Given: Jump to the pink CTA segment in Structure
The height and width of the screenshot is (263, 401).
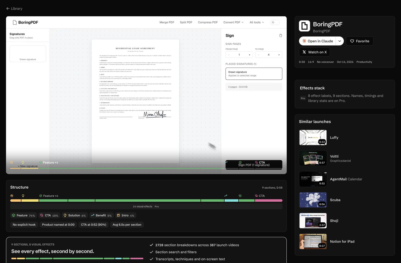Looking at the screenshot, I should [269, 200].
